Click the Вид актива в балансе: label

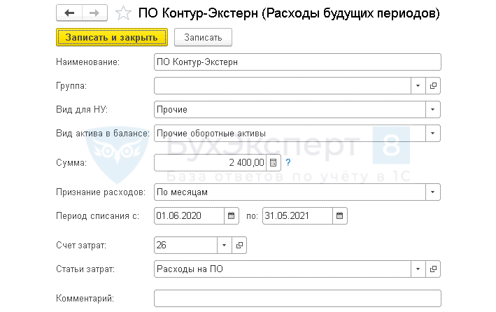click(103, 133)
